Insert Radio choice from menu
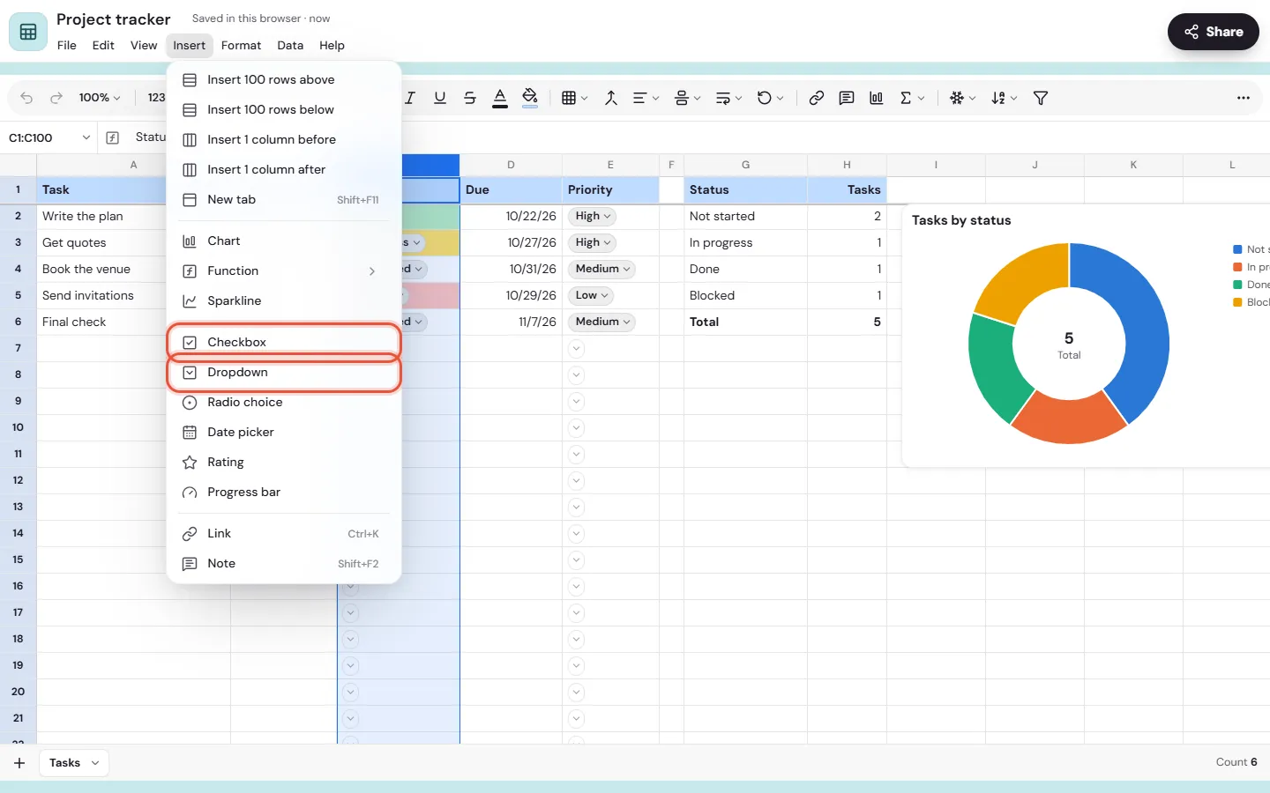The width and height of the screenshot is (1270, 793). pos(284,402)
